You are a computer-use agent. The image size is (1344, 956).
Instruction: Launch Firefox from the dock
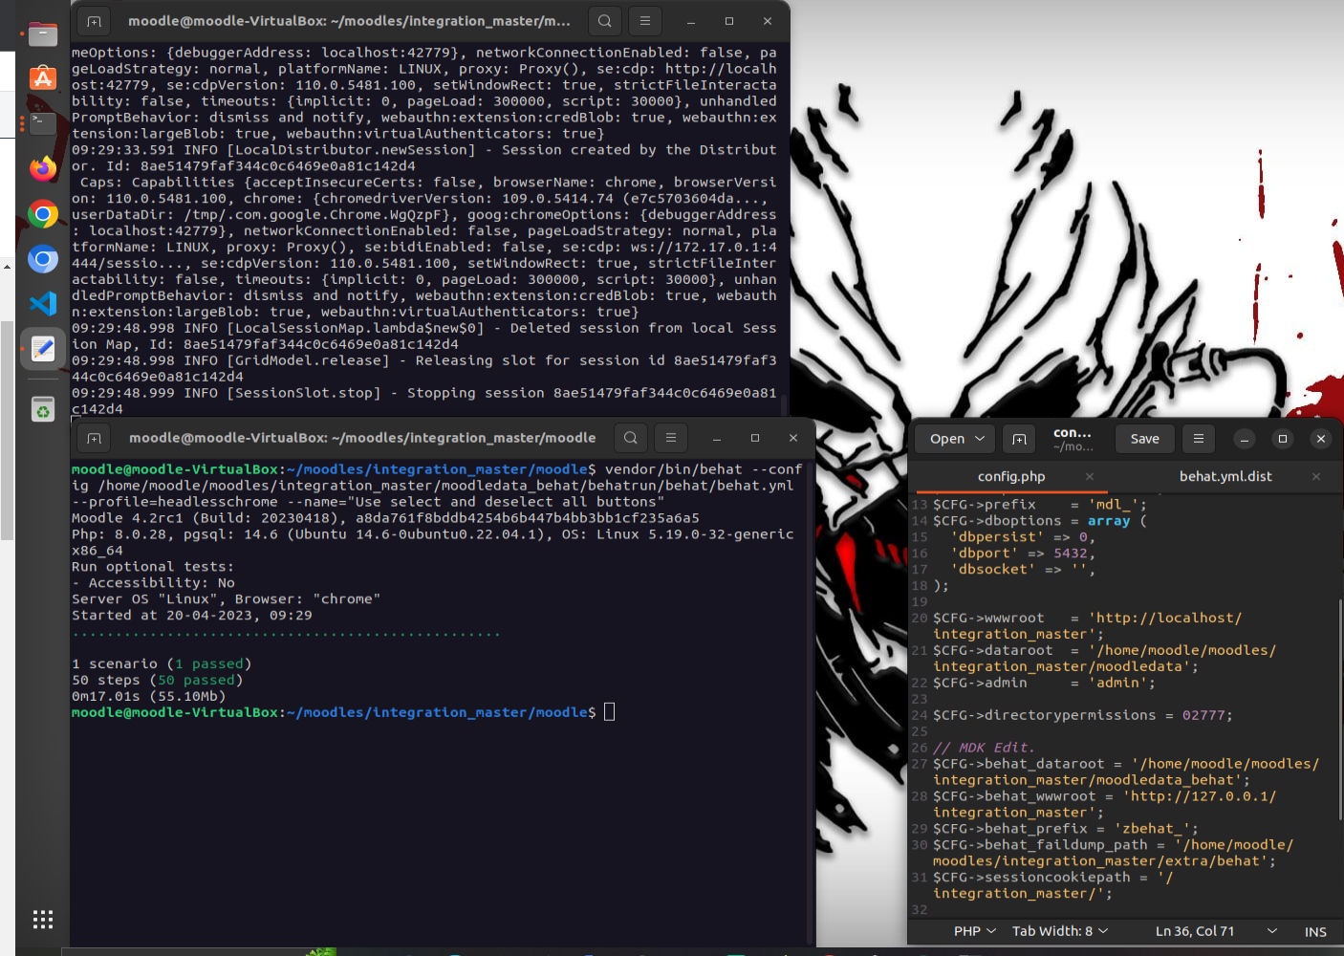43,168
